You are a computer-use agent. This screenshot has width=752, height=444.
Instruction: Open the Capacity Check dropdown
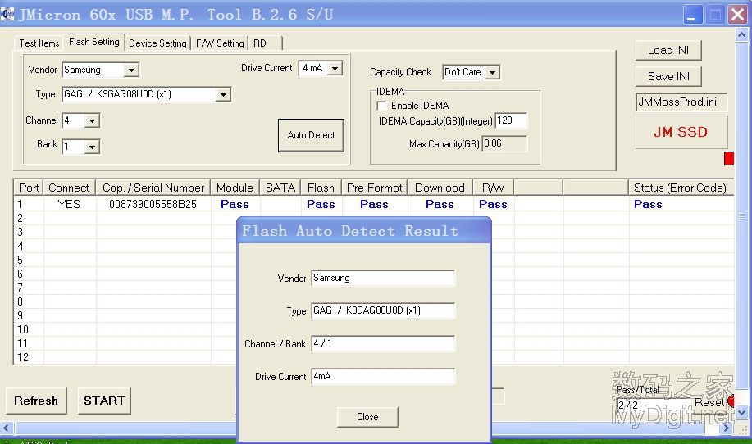click(x=492, y=72)
